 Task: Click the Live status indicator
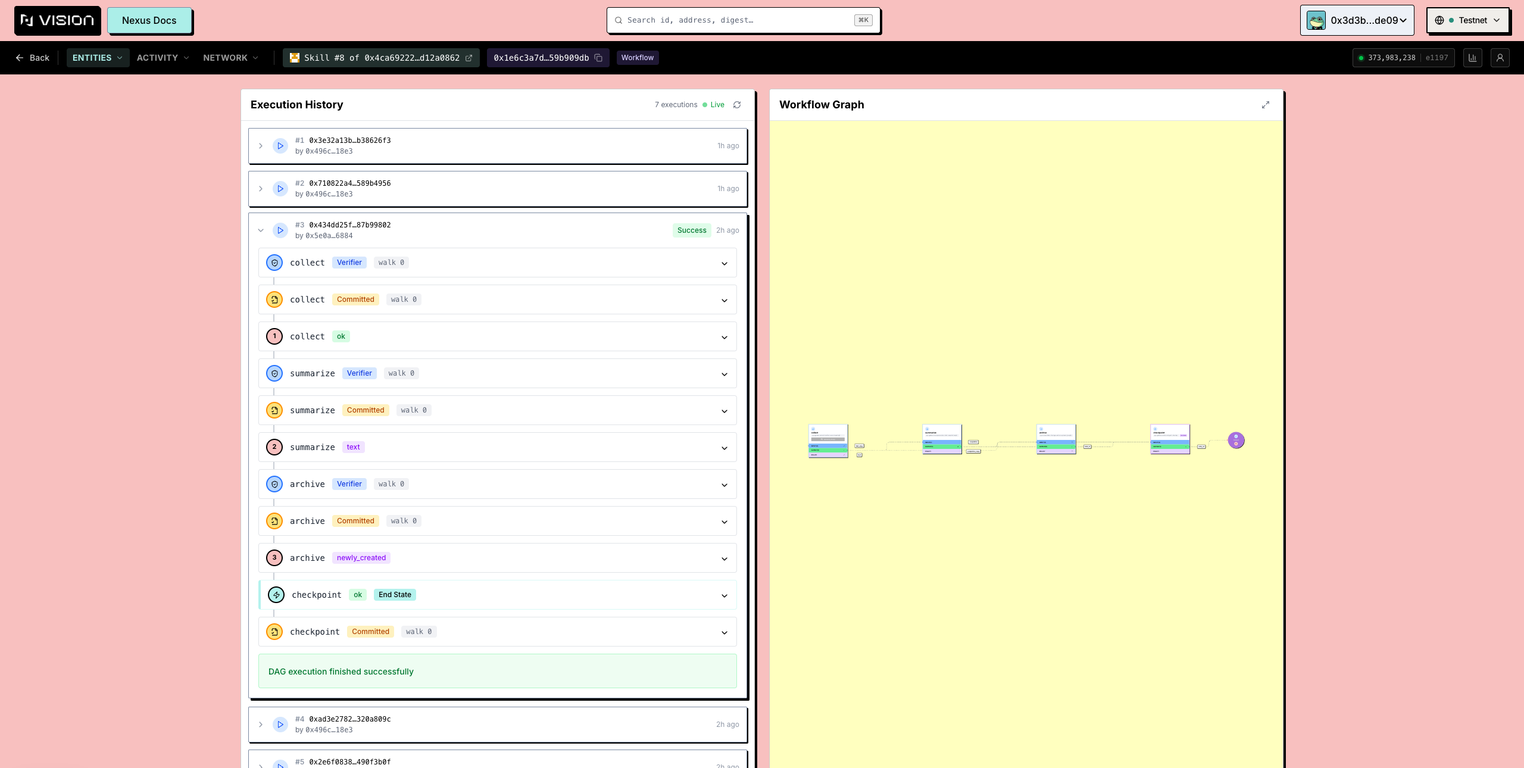tap(713, 105)
